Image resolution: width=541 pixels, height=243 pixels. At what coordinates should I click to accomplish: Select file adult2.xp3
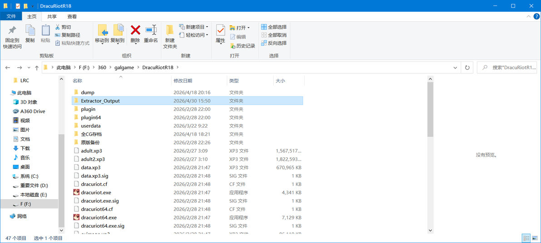(x=187, y=159)
